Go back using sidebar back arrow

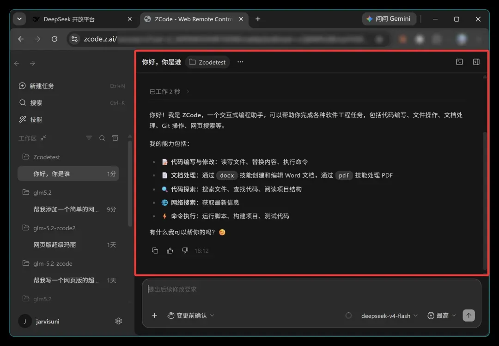(x=17, y=63)
